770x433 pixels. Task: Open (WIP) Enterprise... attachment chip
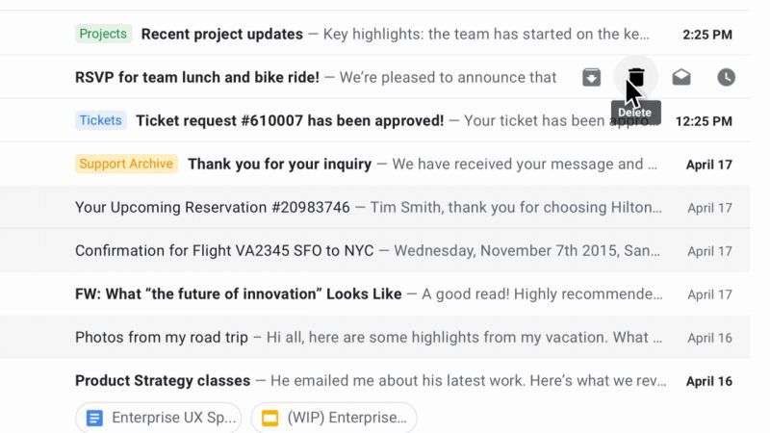click(x=333, y=418)
